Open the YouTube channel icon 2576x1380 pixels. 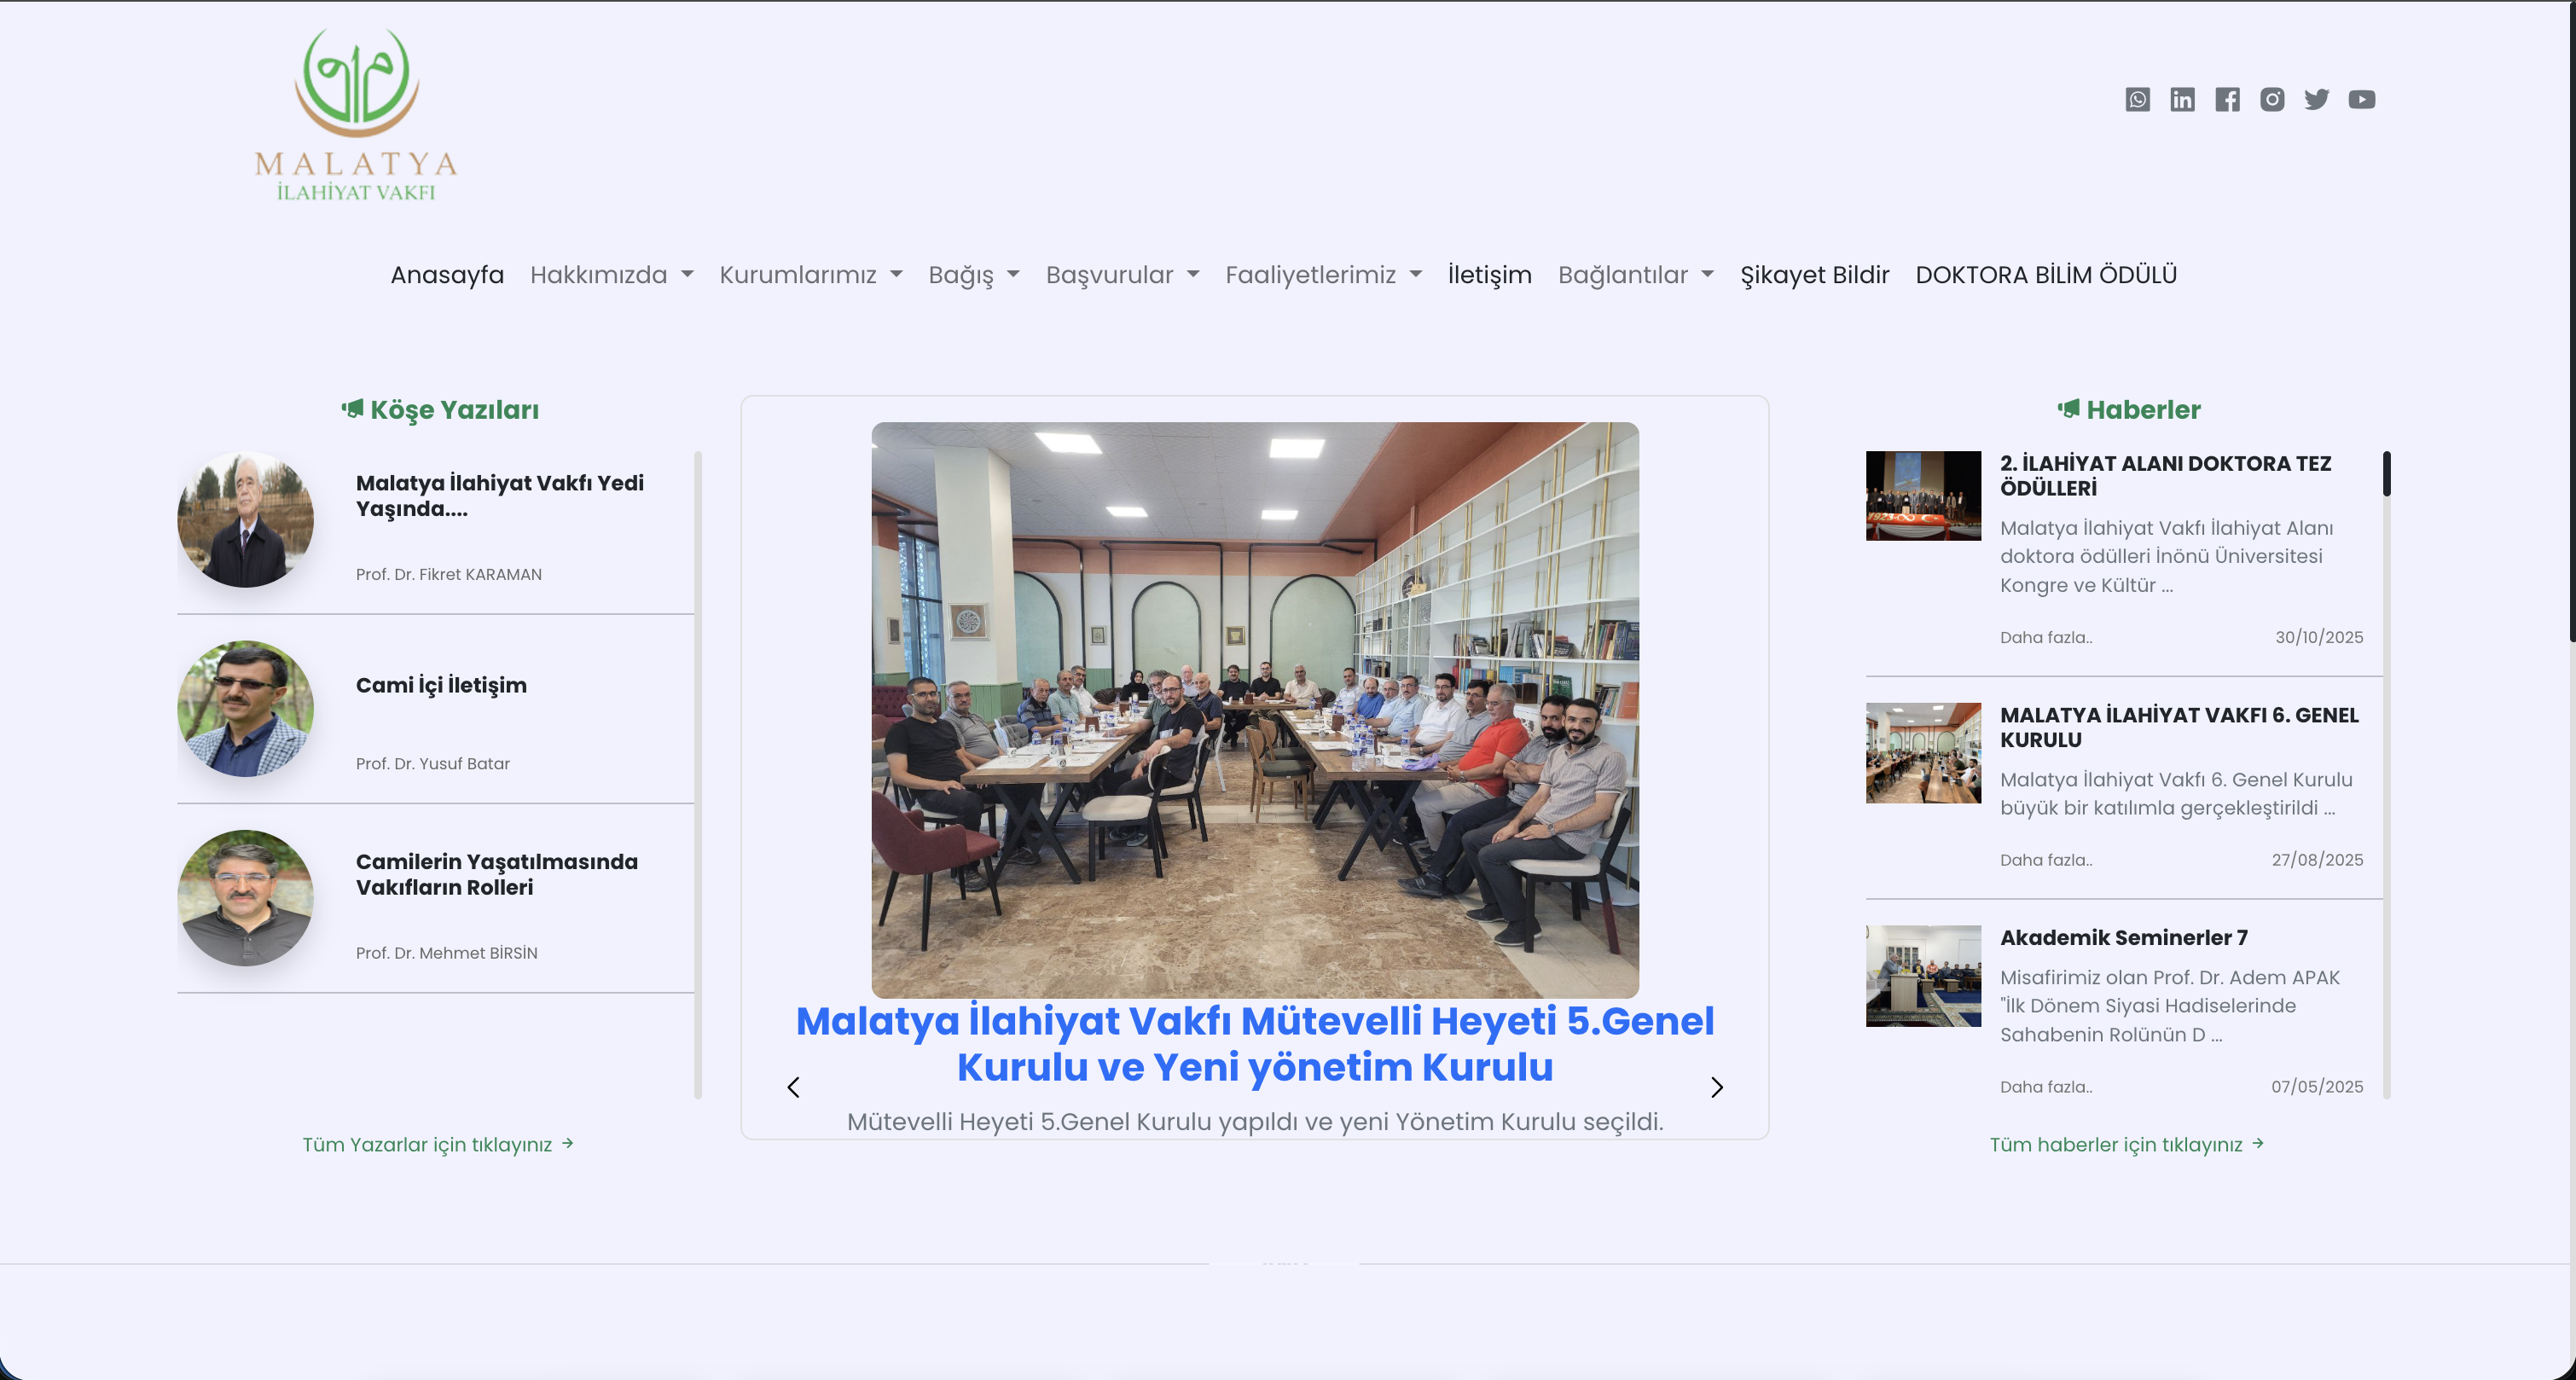click(x=2362, y=98)
